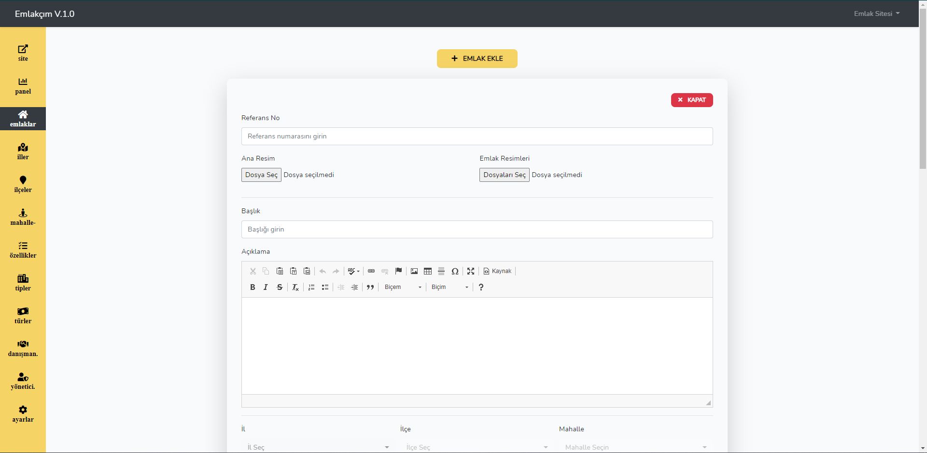The height and width of the screenshot is (453, 927).
Task: Toggle italic formatting in the editor
Action: [x=266, y=287]
